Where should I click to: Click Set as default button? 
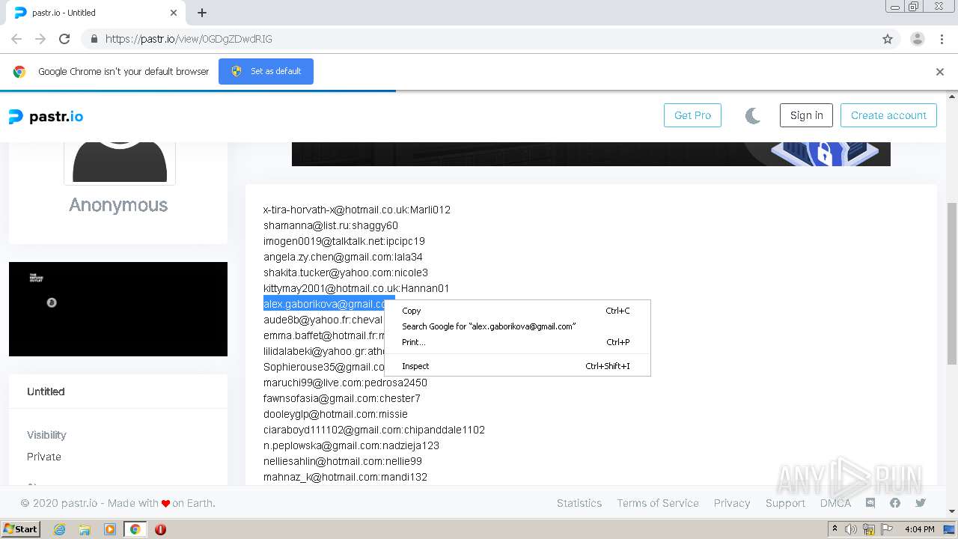click(x=266, y=71)
